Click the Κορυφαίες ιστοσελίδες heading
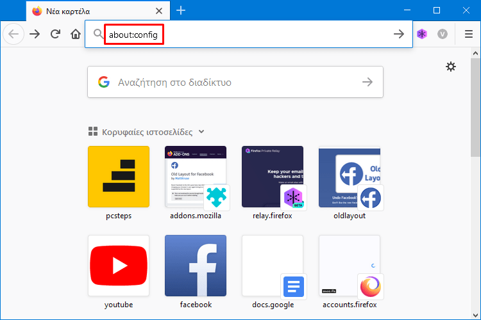481x320 pixels. coord(148,132)
